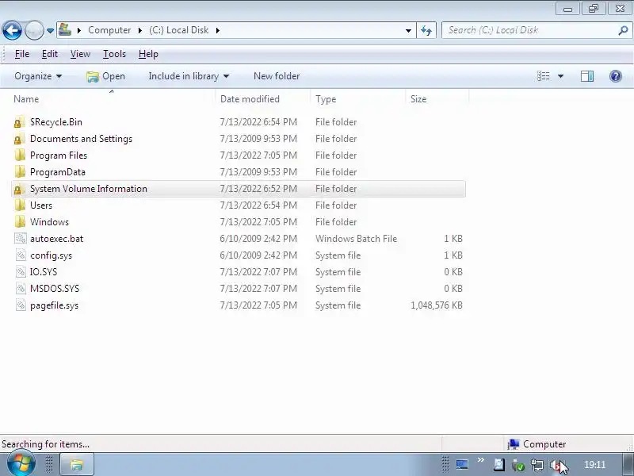Click the pagefile.sys file name
Image resolution: width=634 pixels, height=476 pixels.
click(54, 305)
